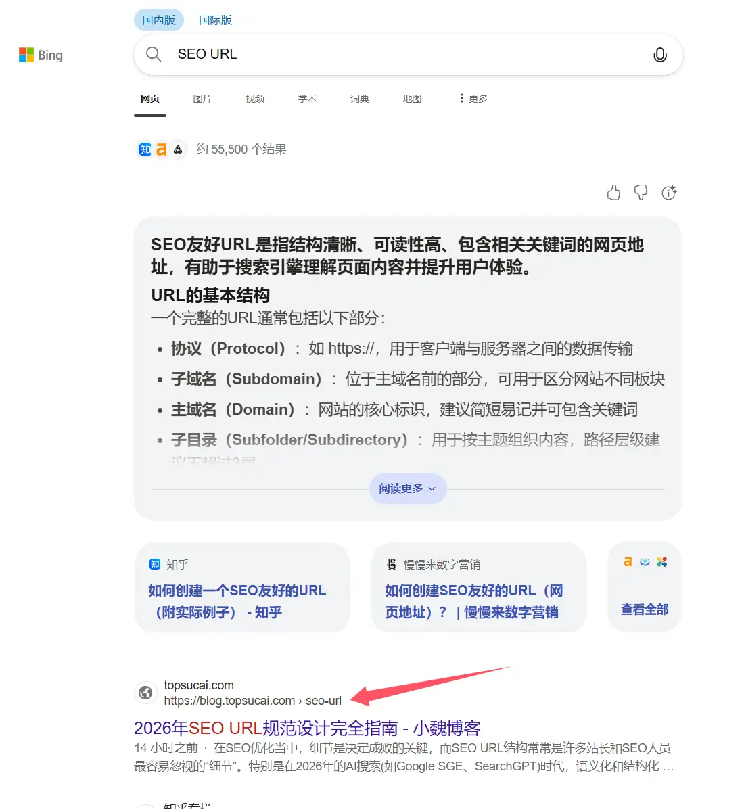Click the thumbs up feedback icon
The height and width of the screenshot is (809, 744).
pos(613,193)
